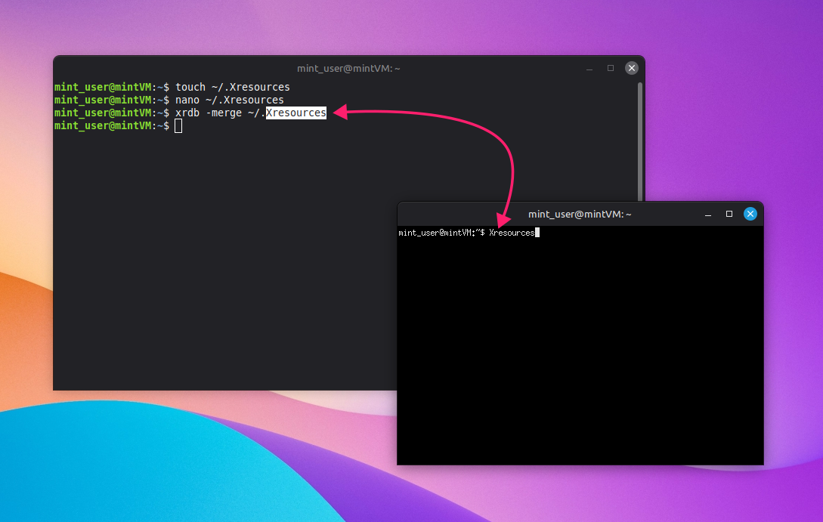Click the background terminal title bar text

(x=348, y=68)
